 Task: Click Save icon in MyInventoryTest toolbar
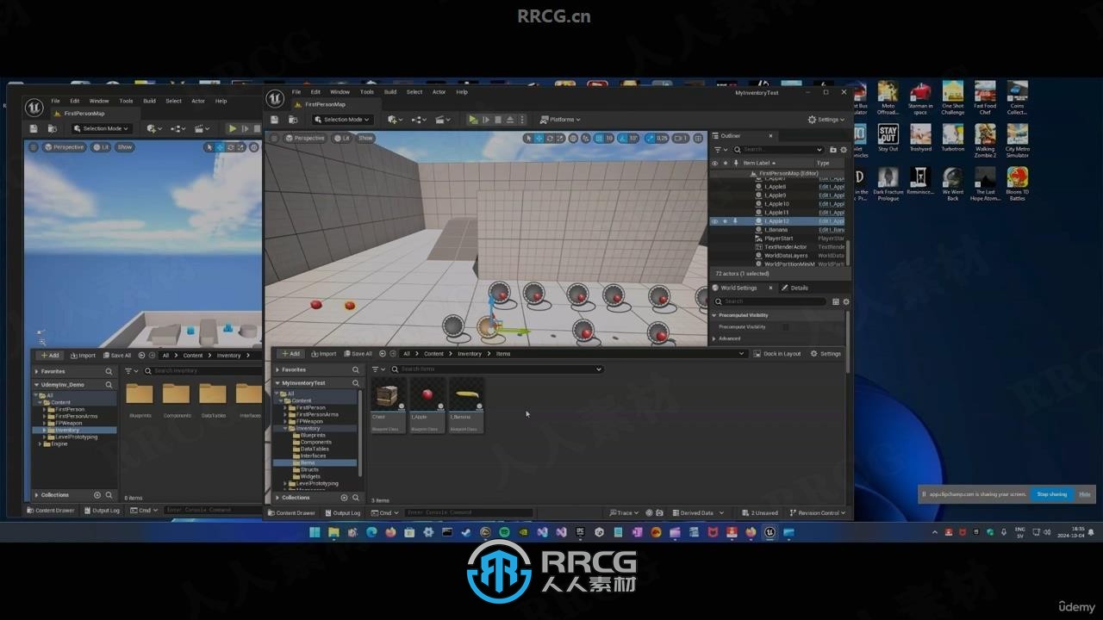(x=275, y=120)
